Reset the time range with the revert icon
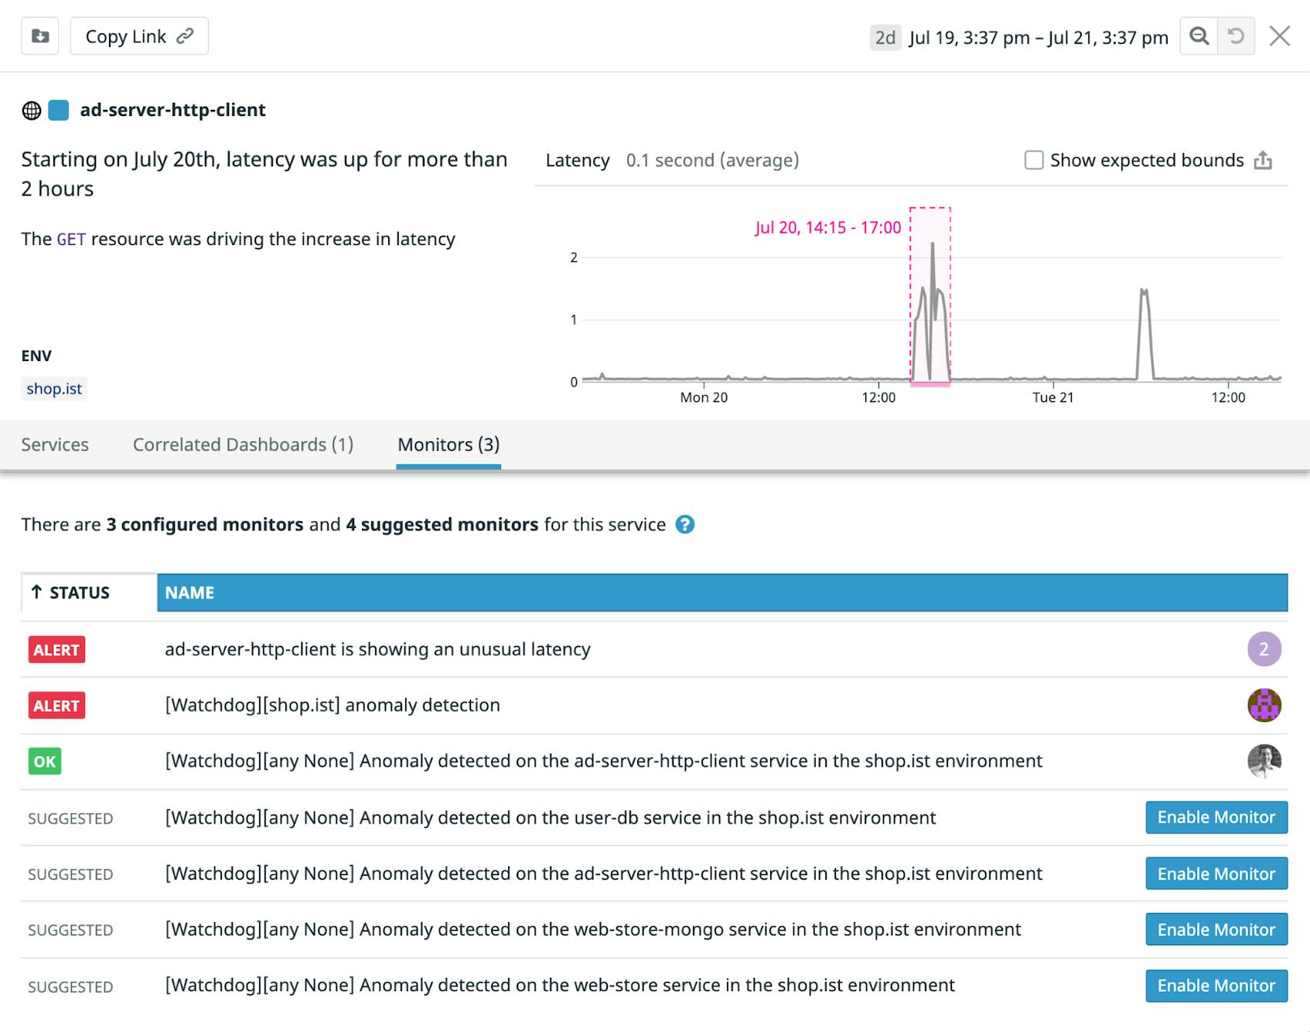The image size is (1310, 1032). pyautogui.click(x=1236, y=36)
